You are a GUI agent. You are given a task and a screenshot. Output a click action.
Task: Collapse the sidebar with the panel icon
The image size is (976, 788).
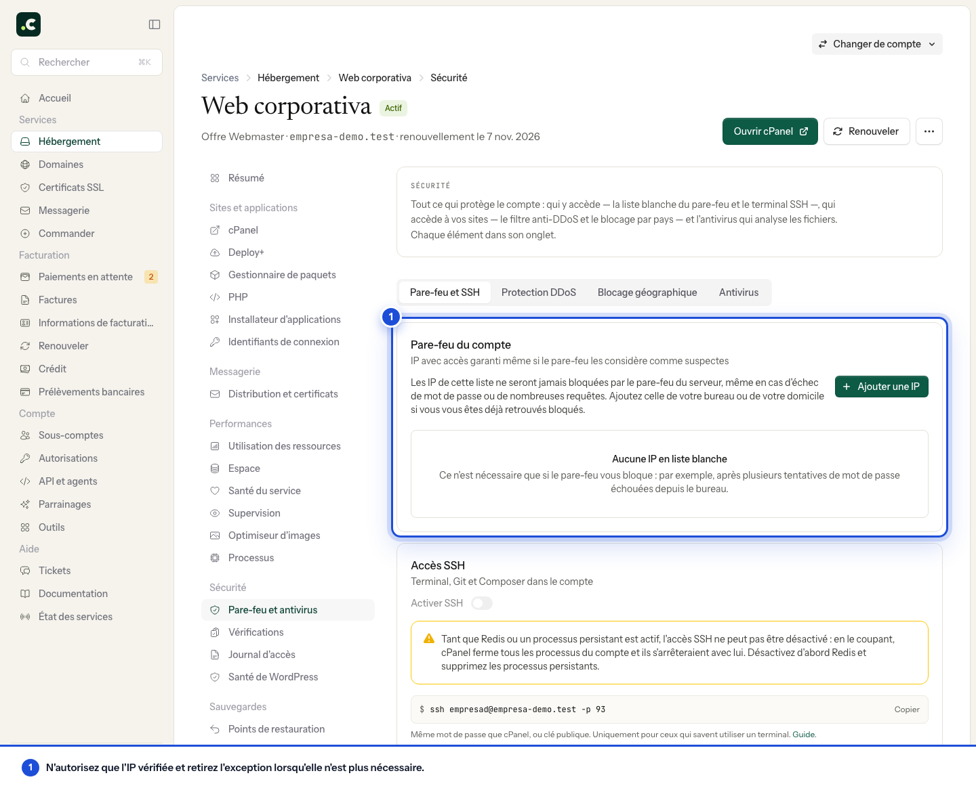(x=155, y=24)
